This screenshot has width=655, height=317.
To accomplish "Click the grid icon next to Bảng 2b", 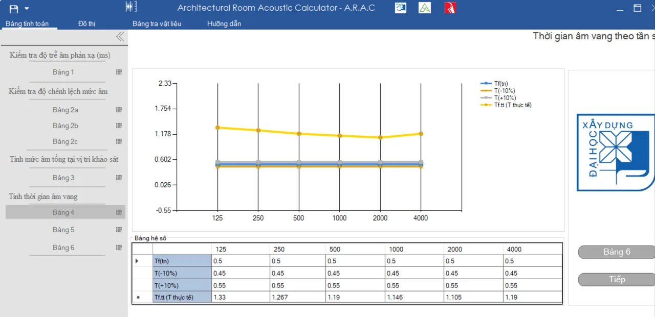I will 119,126.
